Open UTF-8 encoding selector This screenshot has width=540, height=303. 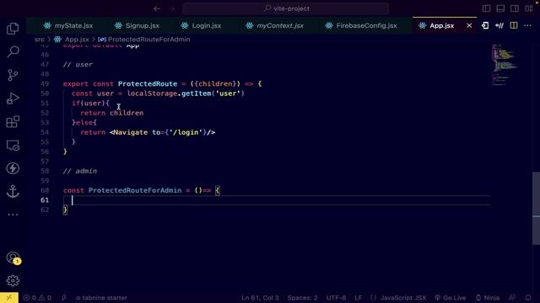click(x=336, y=298)
